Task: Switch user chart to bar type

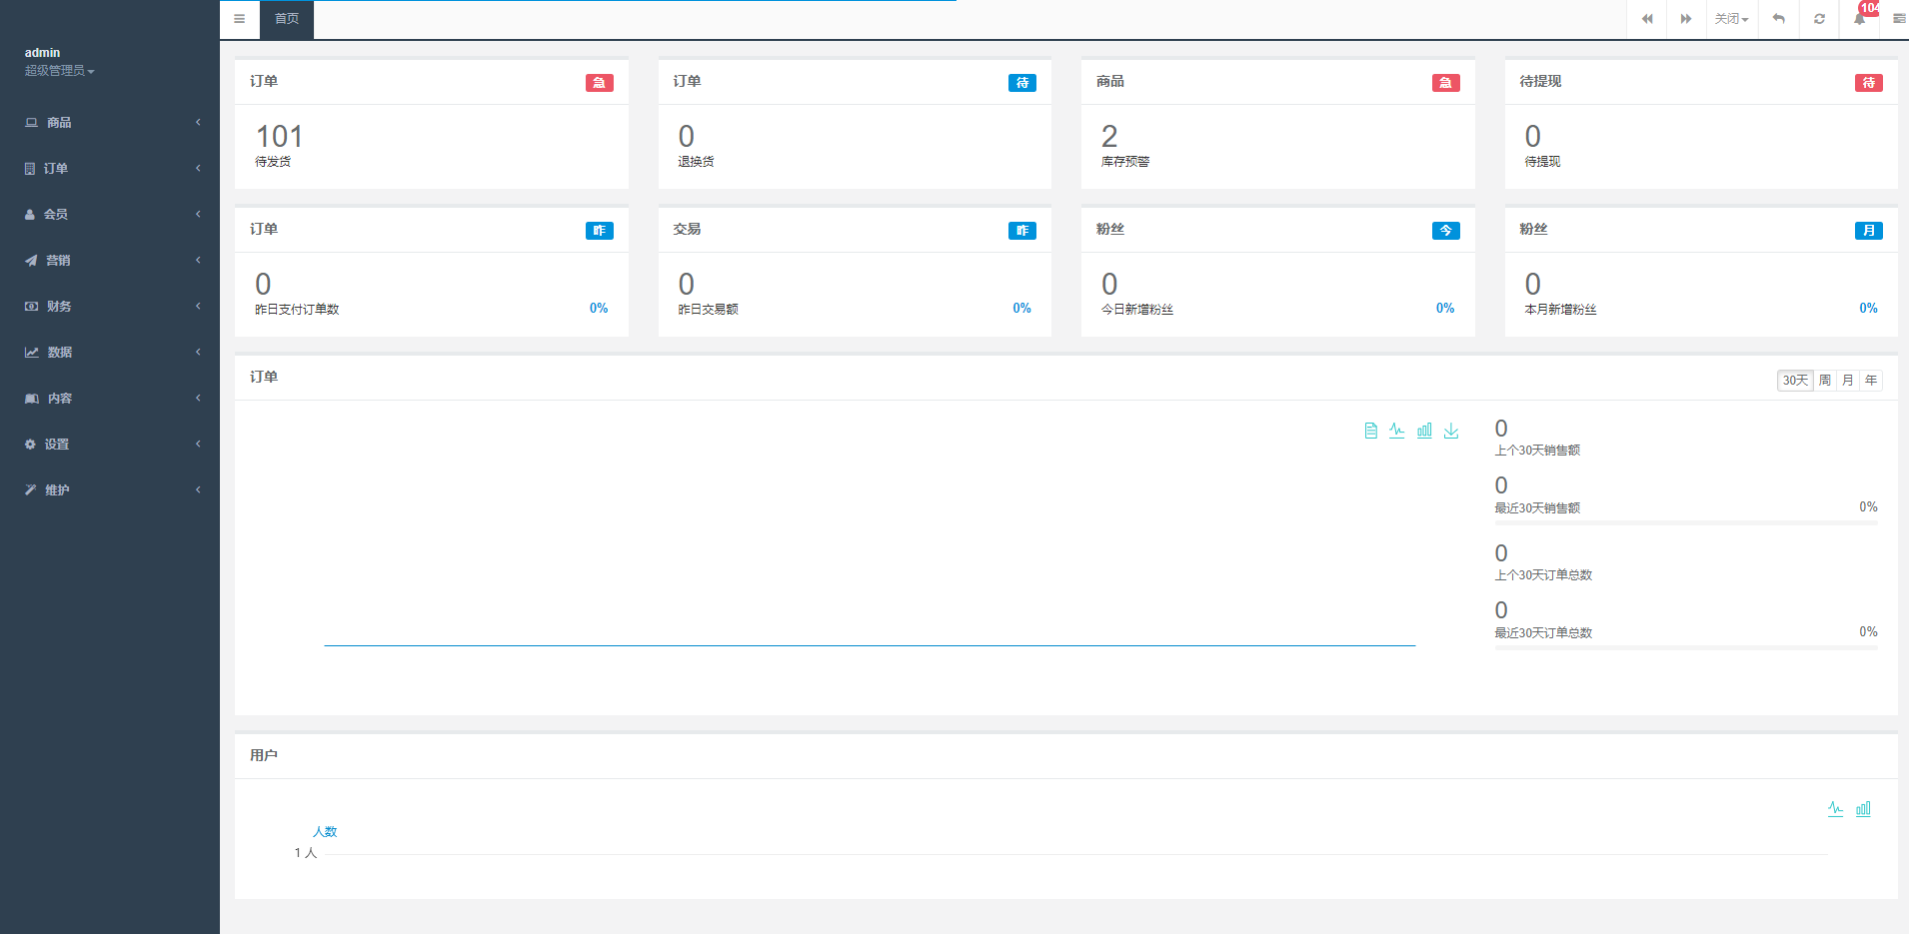Action: 1863,809
